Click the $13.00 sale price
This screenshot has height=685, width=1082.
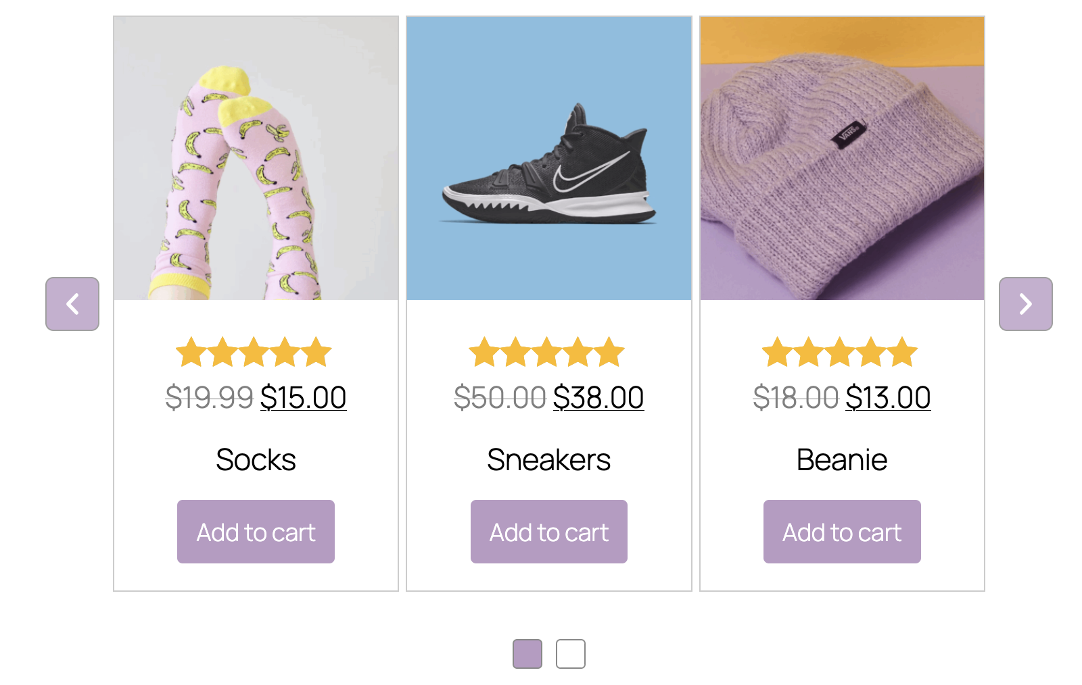tap(888, 397)
